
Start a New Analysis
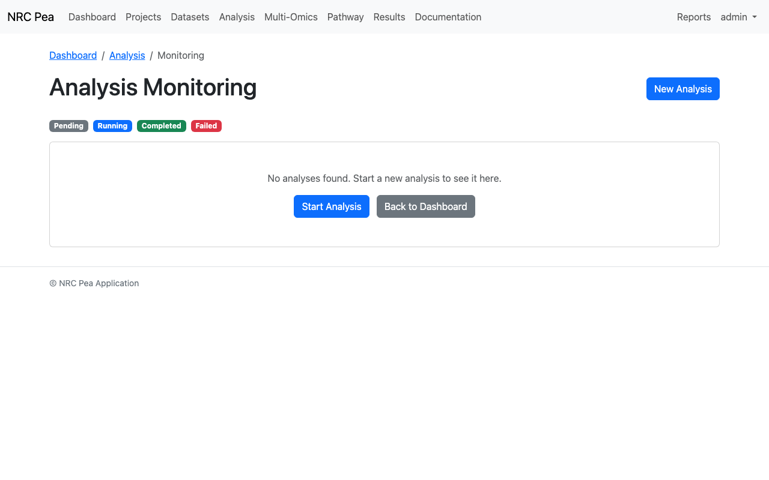(682, 88)
